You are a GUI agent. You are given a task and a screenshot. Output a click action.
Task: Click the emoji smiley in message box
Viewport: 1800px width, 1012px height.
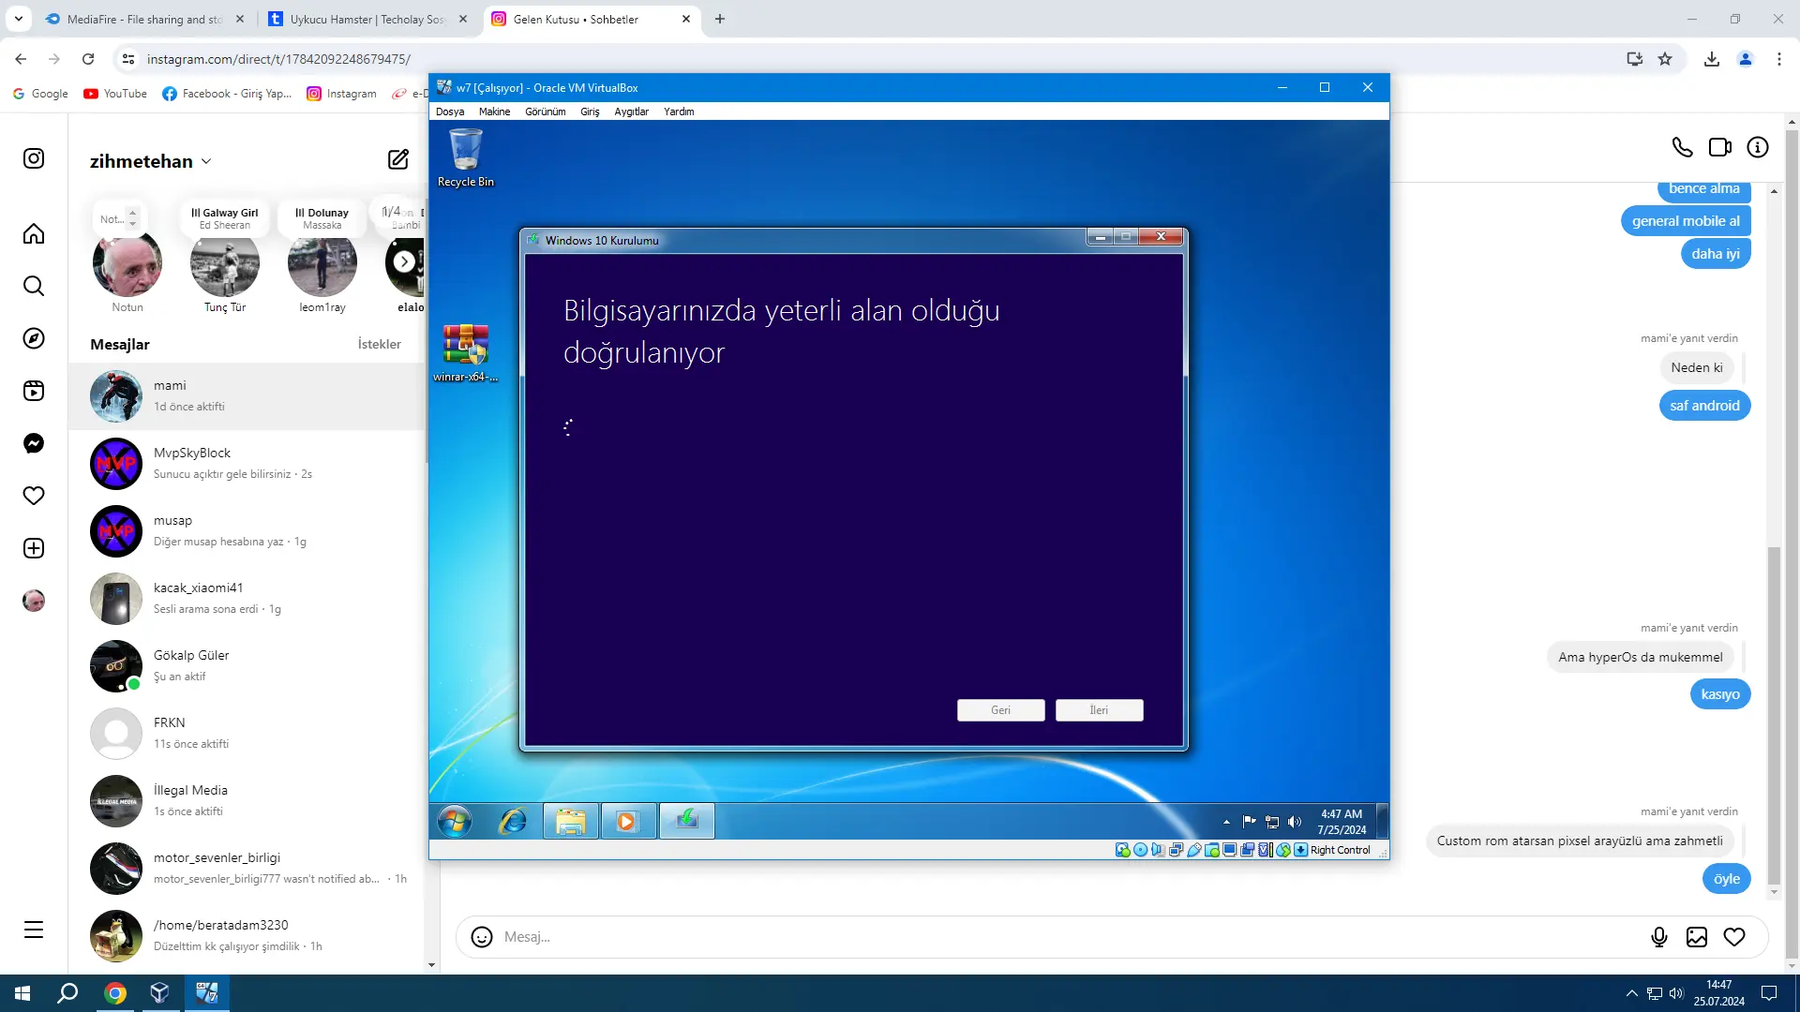(482, 937)
